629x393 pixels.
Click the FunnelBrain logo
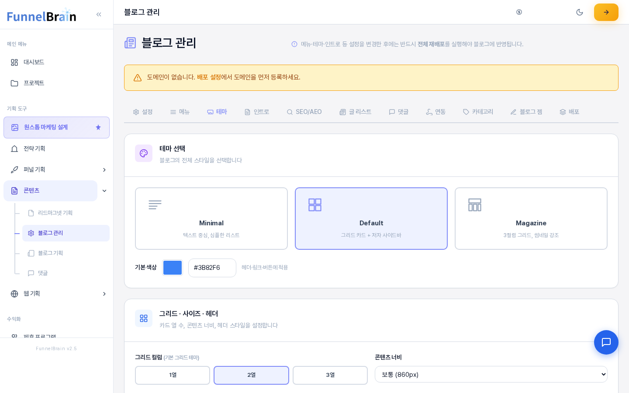[x=41, y=15]
